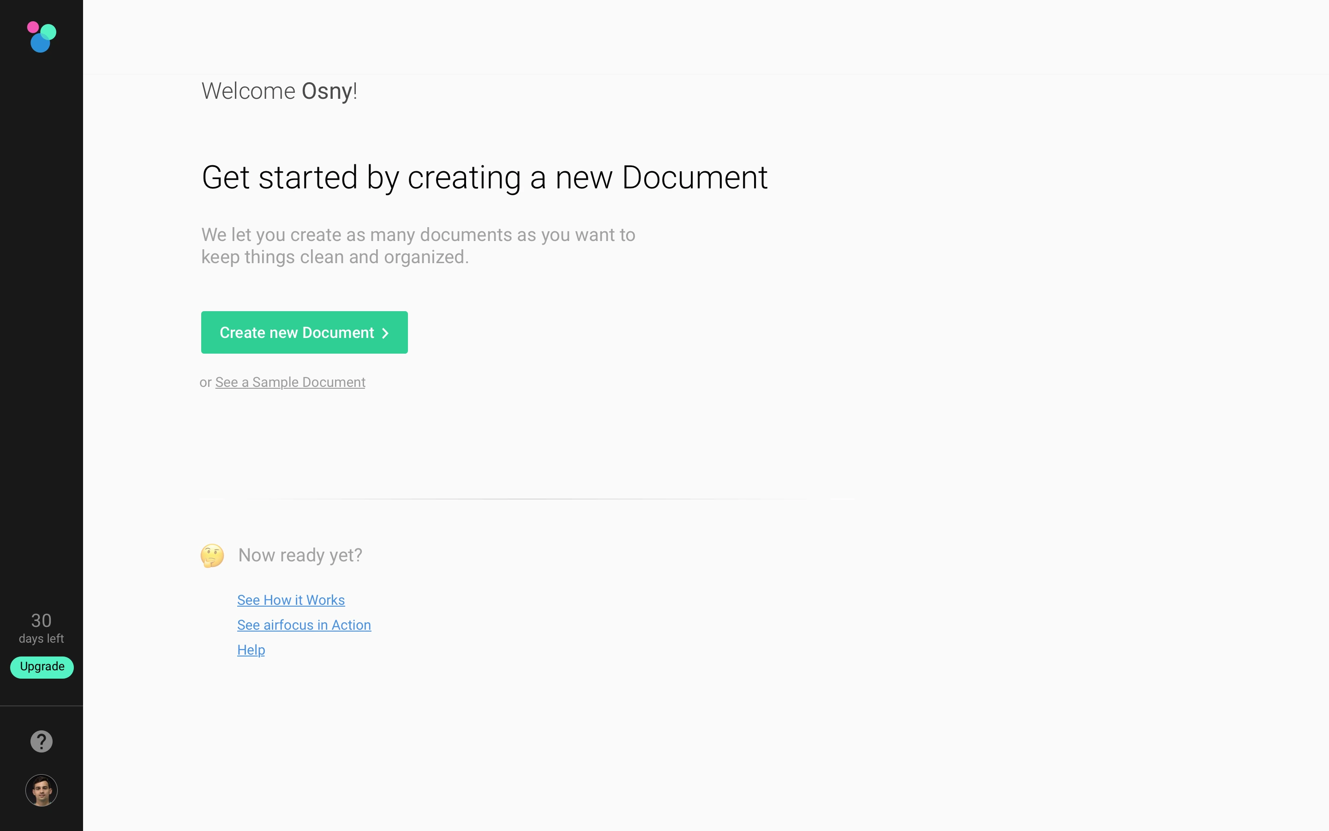
Task: Follow the See How it Works link
Action: coord(291,600)
